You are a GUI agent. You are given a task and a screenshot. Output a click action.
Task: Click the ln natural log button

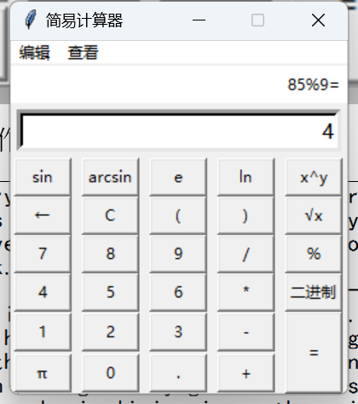(245, 177)
